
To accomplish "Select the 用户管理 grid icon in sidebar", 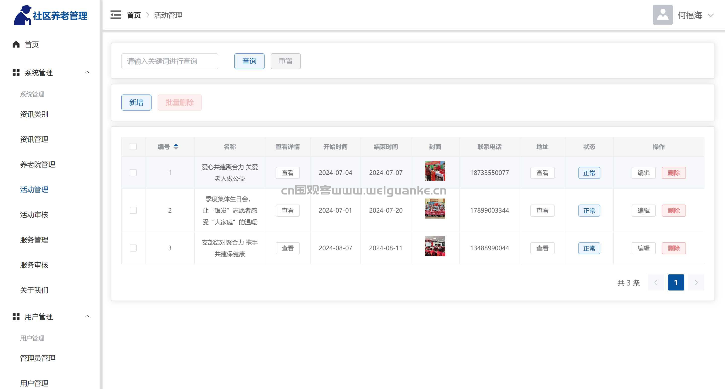I will coord(16,317).
